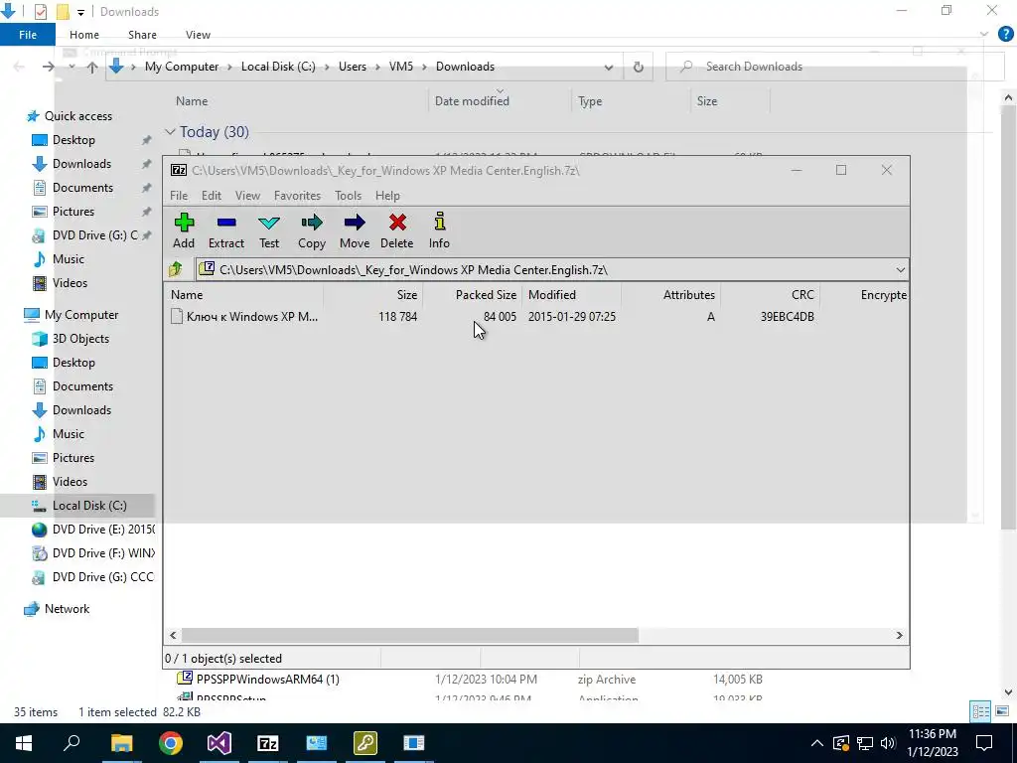Select the Ключ к Windows XP file

(245, 317)
